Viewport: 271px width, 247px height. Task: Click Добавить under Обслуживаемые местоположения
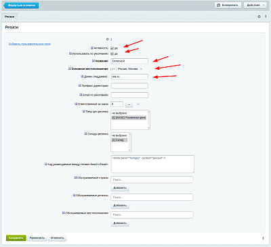(x=120, y=223)
